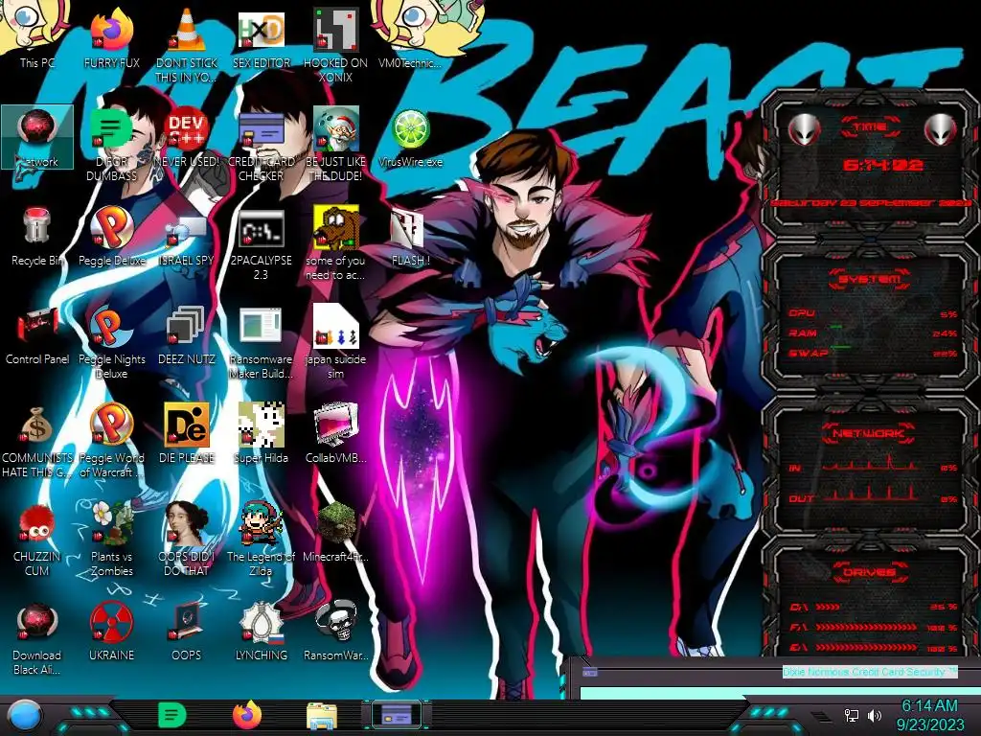Open the CREDIT CARD CHECKER icon

(x=262, y=146)
